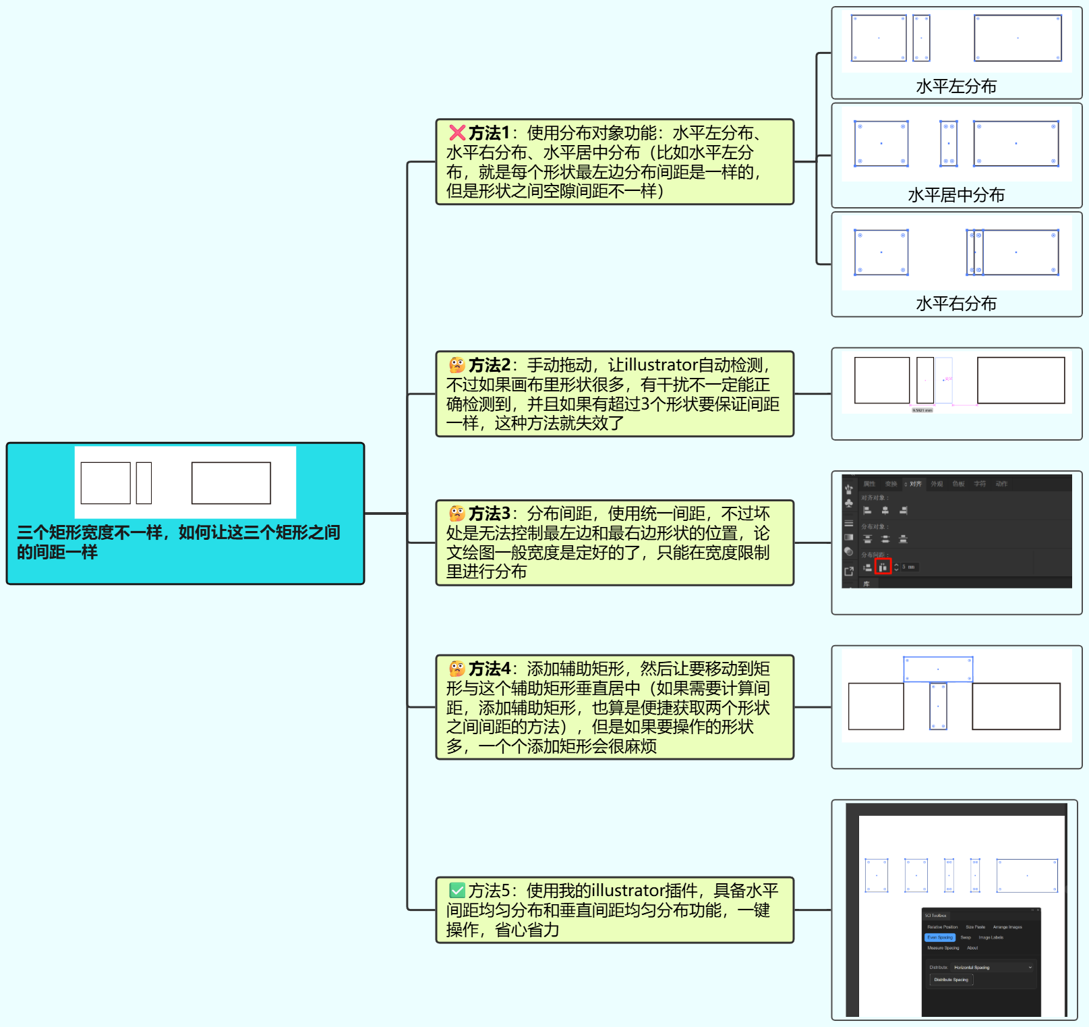Select the central cyan topic node
This screenshot has height=1027, width=1089.
(x=185, y=513)
